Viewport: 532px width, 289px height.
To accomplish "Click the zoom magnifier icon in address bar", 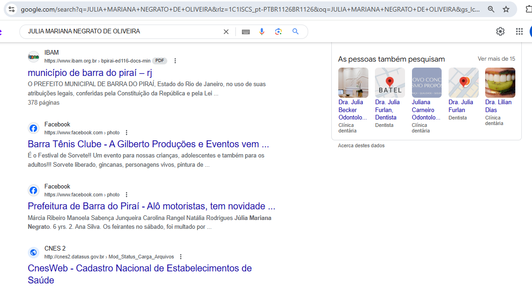I will tap(491, 9).
